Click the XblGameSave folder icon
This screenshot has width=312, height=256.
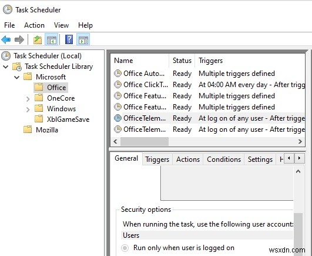tap(39, 119)
